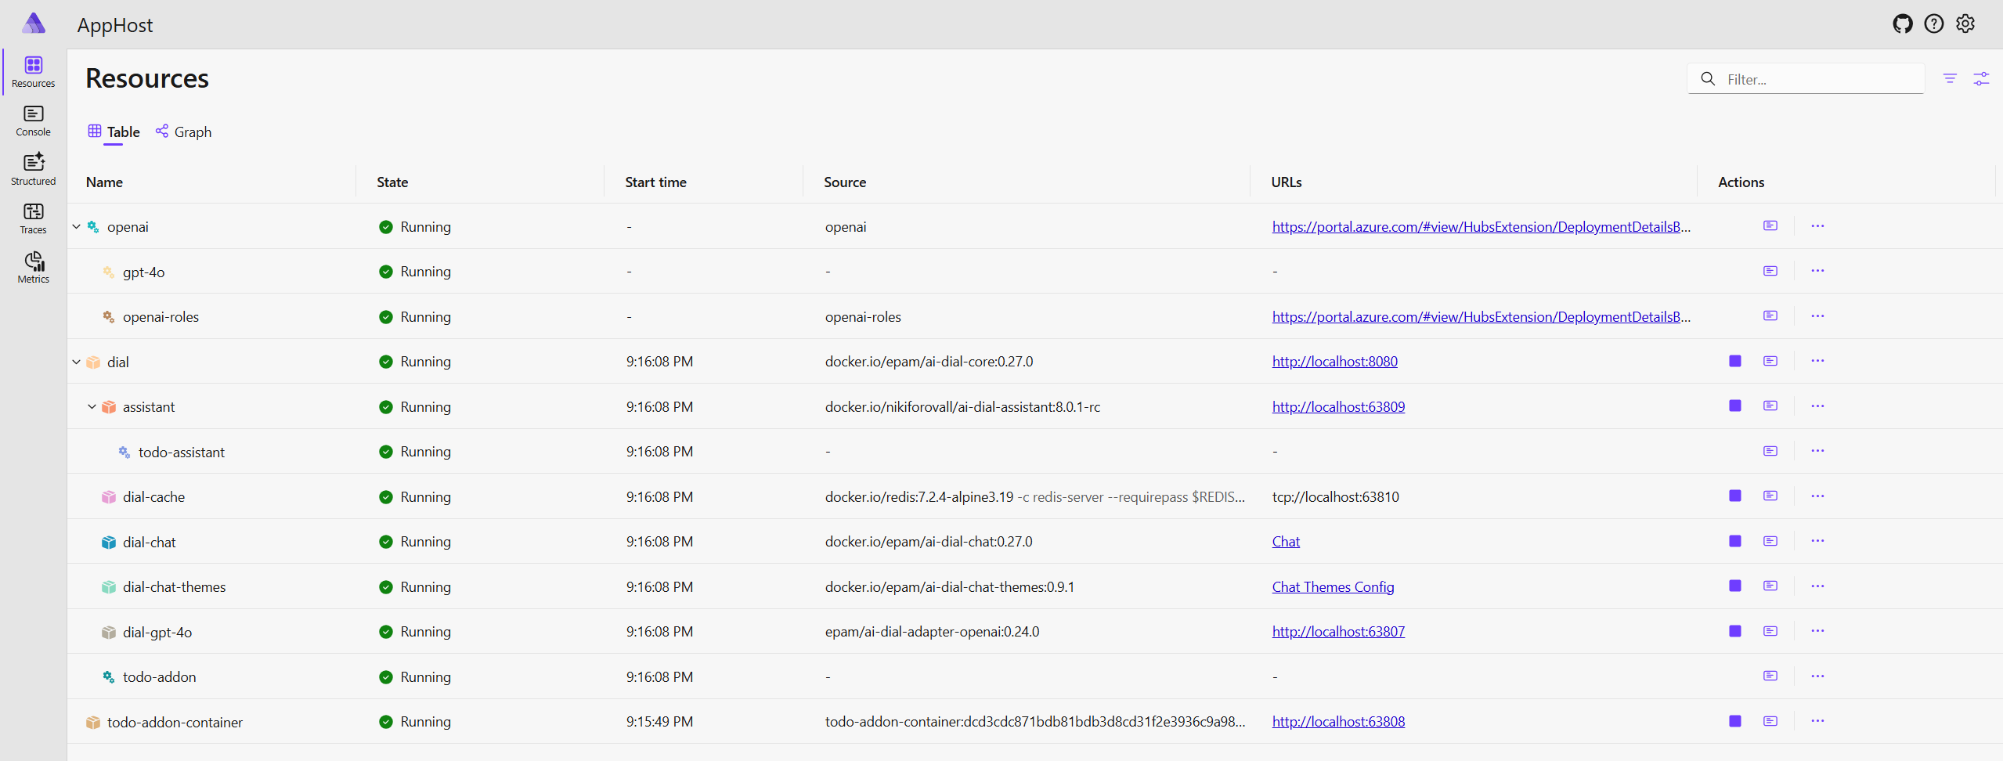The height and width of the screenshot is (761, 2003).
Task: View console logs for openai
Action: click(1770, 225)
